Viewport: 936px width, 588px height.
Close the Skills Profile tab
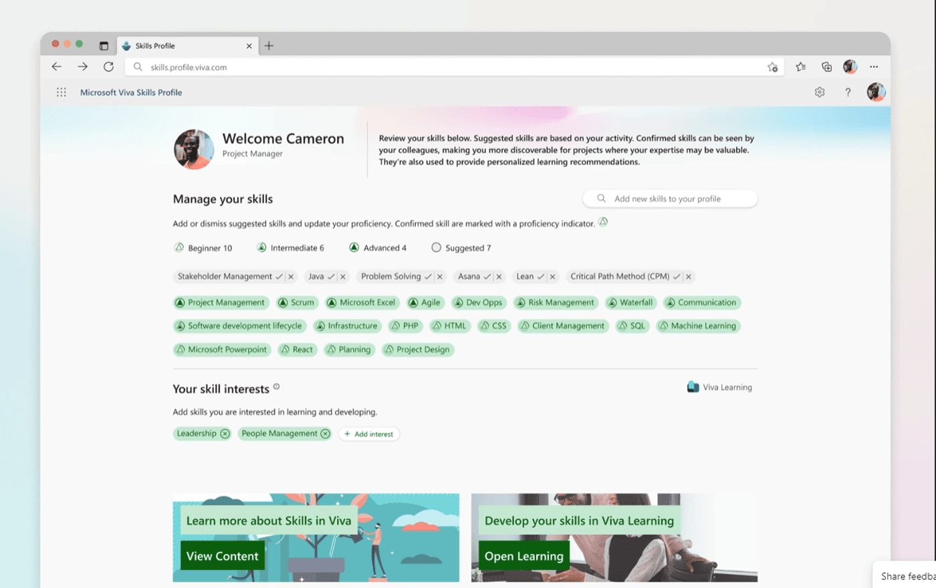249,46
